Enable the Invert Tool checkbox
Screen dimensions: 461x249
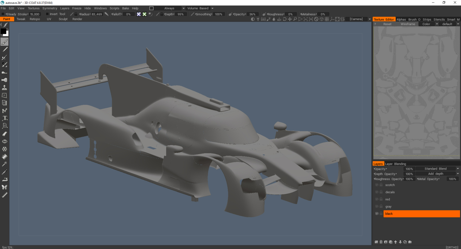[x=47, y=14]
